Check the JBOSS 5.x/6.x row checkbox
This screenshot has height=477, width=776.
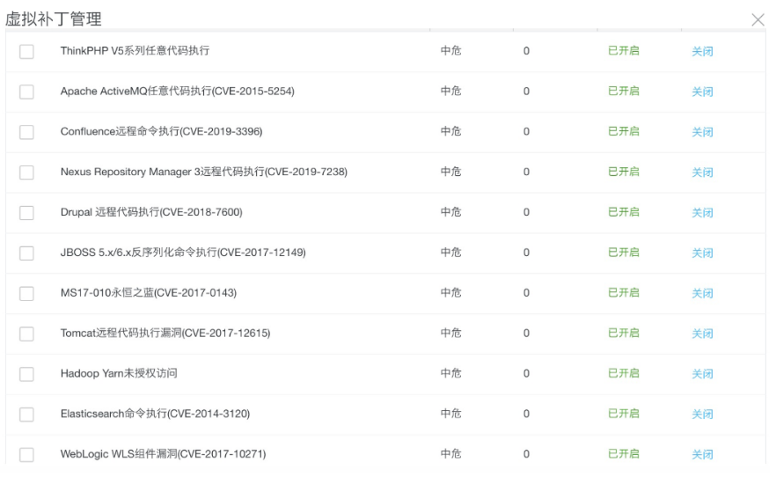(26, 253)
